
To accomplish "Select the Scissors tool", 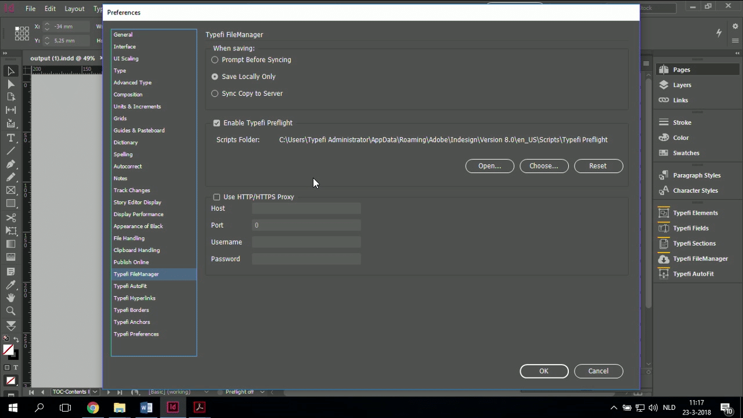I will pos(10,218).
